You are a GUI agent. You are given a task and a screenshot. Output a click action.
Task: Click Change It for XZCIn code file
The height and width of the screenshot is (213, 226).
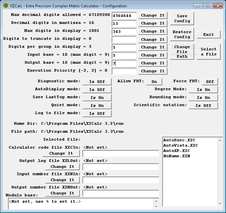coord(61,153)
